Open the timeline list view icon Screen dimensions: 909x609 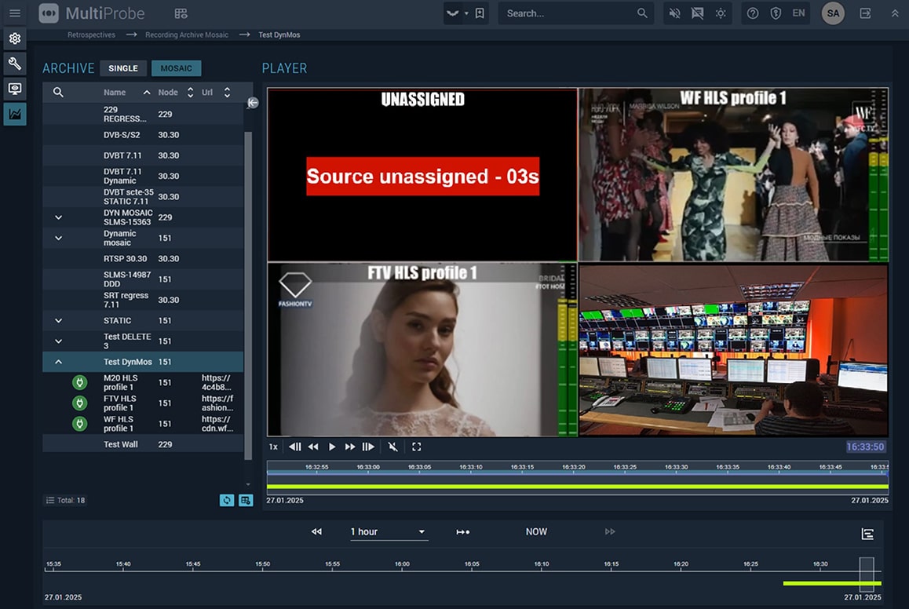pos(867,534)
